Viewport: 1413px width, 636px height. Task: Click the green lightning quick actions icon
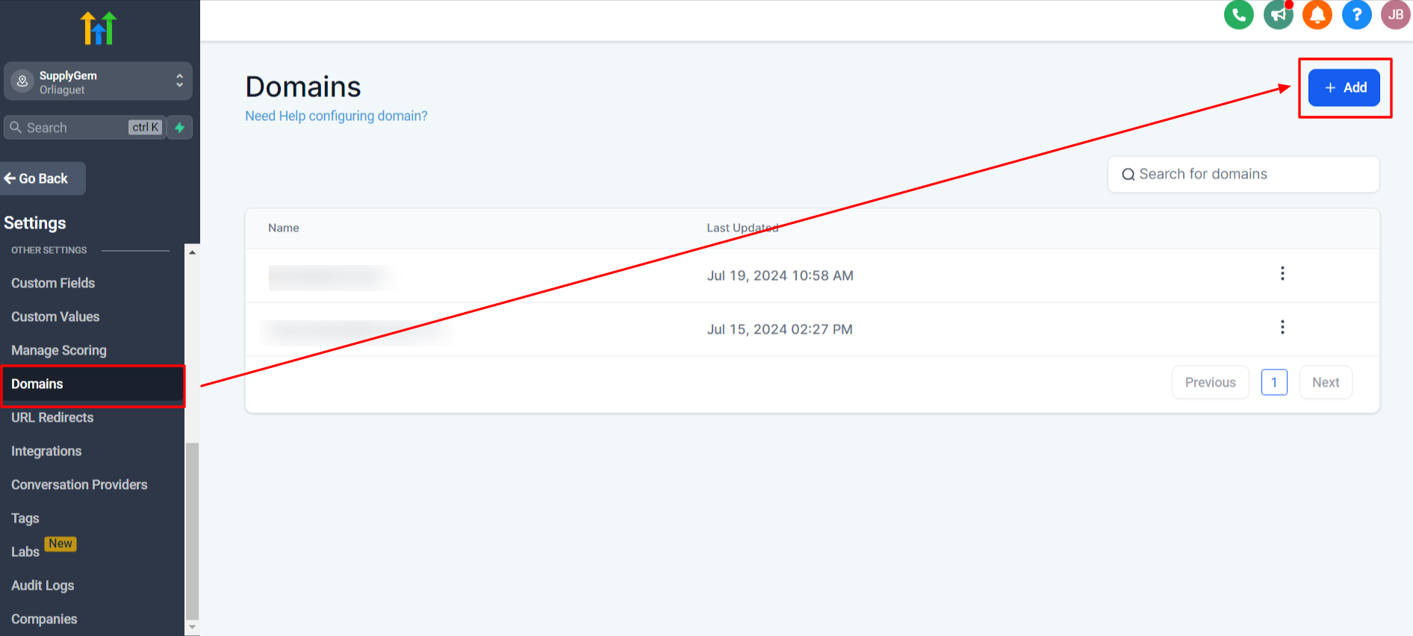tap(179, 128)
